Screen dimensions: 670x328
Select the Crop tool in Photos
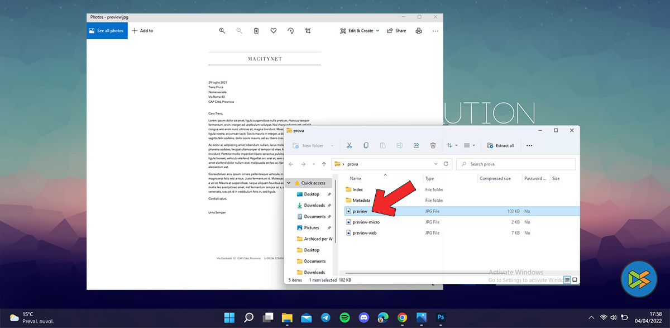[308, 31]
